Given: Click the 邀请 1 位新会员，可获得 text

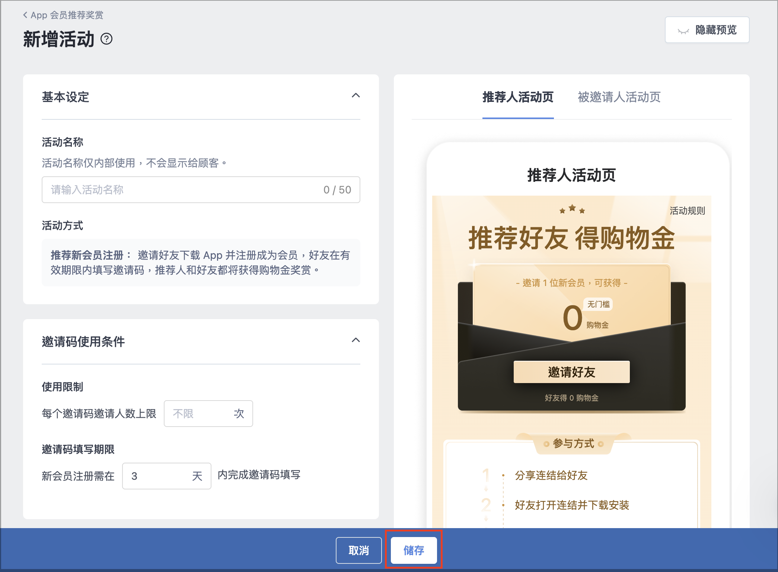Looking at the screenshot, I should [x=572, y=283].
